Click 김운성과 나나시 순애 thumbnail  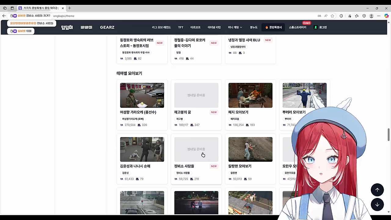[x=142, y=149]
